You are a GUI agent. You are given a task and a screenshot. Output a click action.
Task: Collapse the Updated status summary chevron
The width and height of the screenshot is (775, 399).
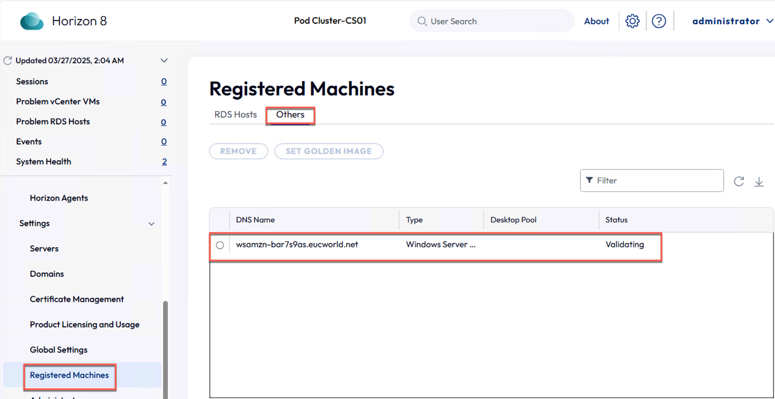[x=164, y=60]
